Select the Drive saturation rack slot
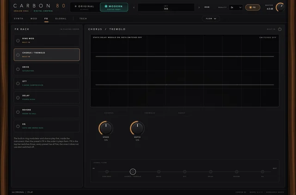Screen dimensions: 296x195 click(x=47, y=69)
